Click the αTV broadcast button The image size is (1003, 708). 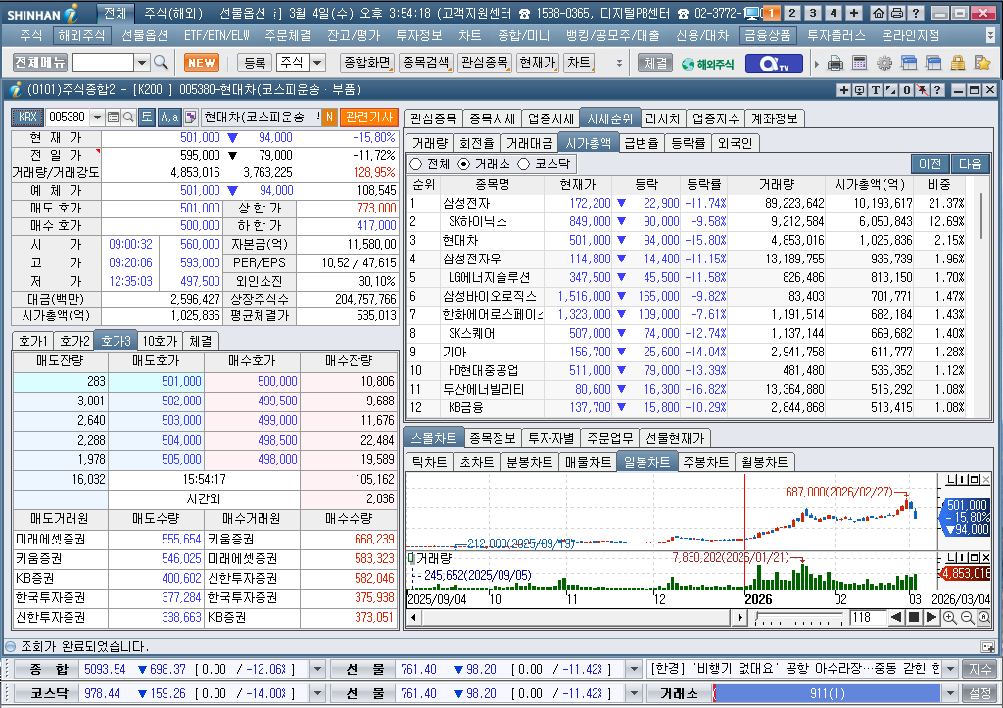point(774,64)
